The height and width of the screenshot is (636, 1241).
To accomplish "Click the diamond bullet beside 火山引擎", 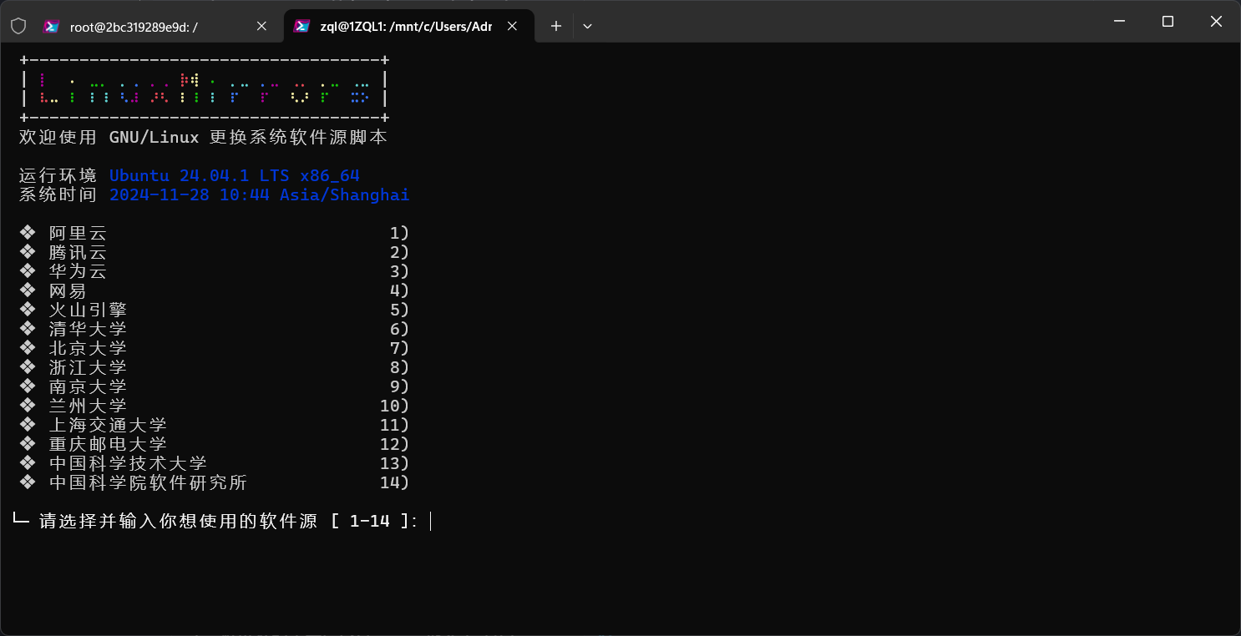I will click(x=28, y=310).
